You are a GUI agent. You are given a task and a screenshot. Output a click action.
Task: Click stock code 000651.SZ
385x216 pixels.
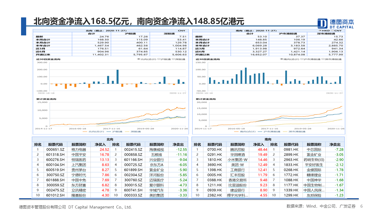(x=55, y=149)
